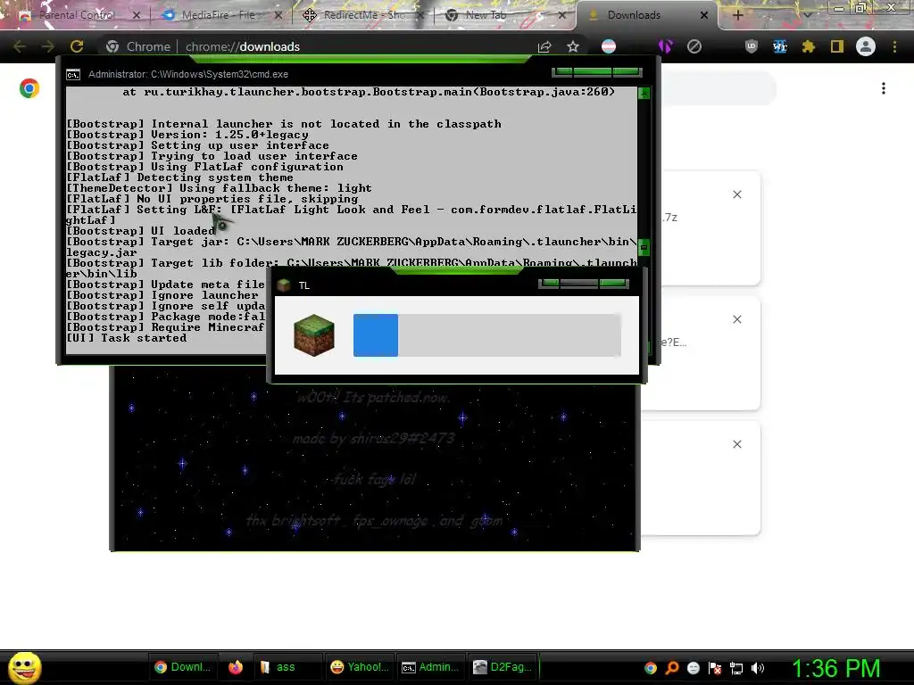914x685 pixels.
Task: Click the 'Task started' console line
Action: [127, 338]
